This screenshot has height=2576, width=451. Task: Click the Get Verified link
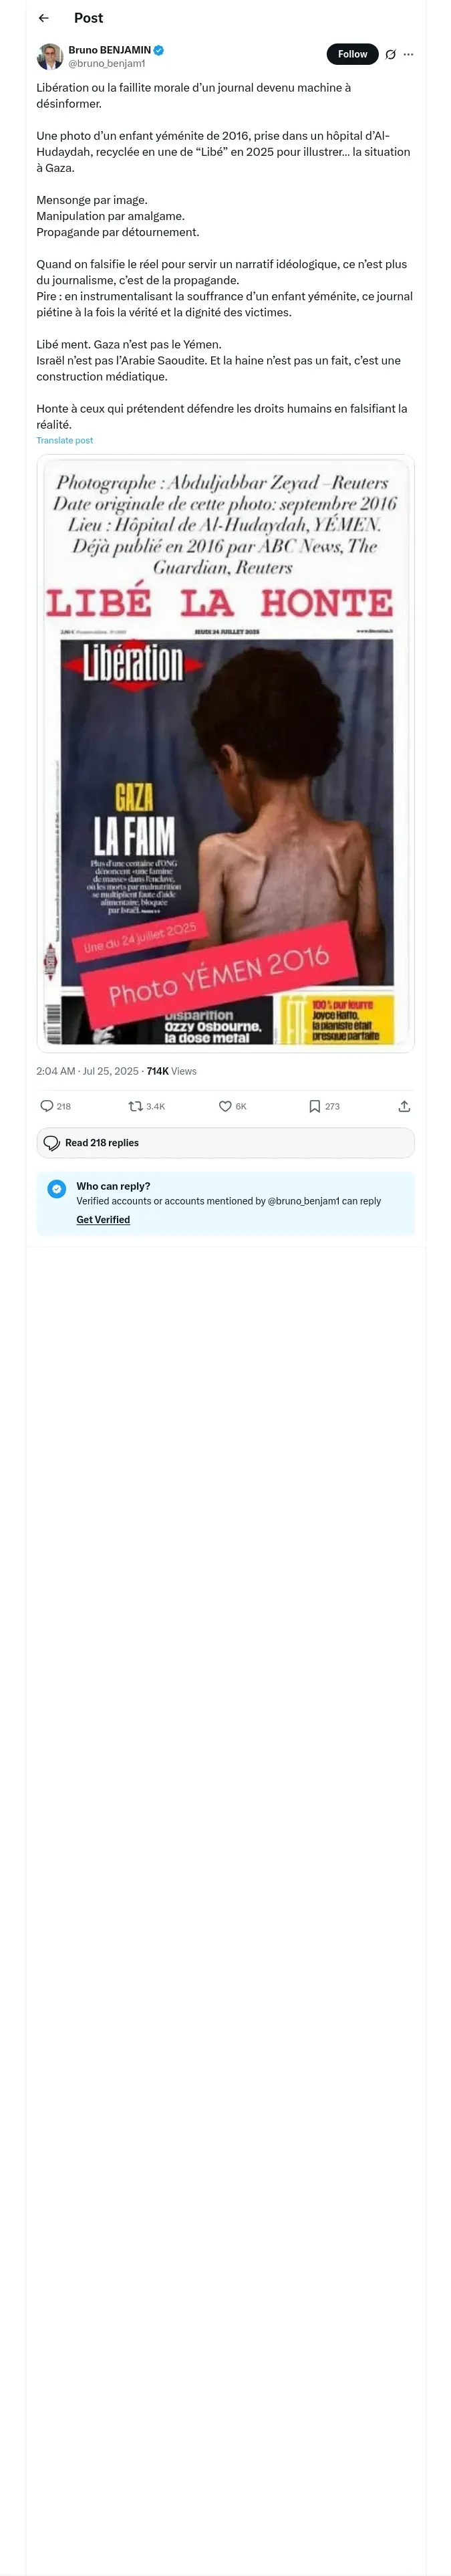pos(103,1220)
